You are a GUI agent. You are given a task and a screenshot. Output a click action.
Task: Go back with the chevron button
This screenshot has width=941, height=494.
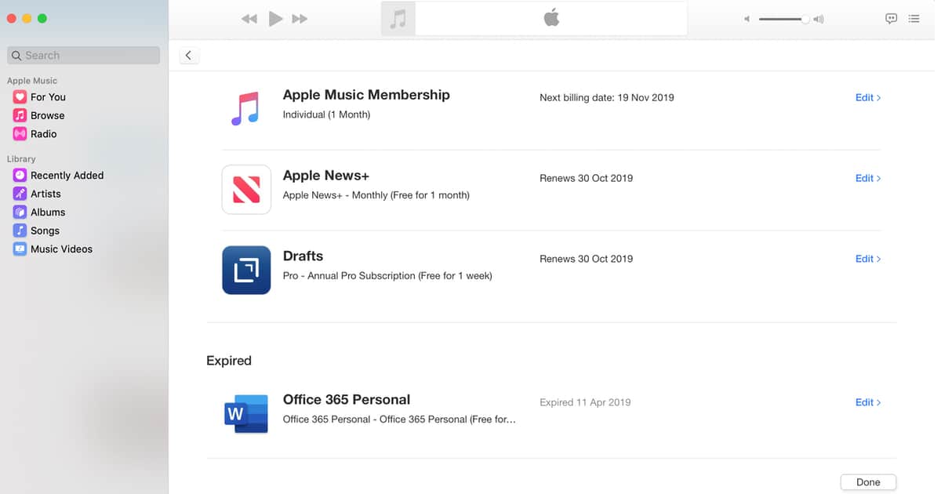(x=188, y=56)
